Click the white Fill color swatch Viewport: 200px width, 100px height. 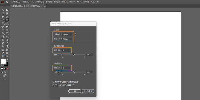point(3,61)
